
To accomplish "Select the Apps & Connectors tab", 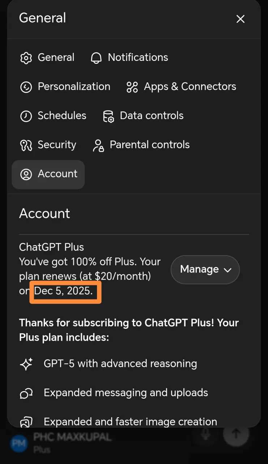I will click(181, 87).
